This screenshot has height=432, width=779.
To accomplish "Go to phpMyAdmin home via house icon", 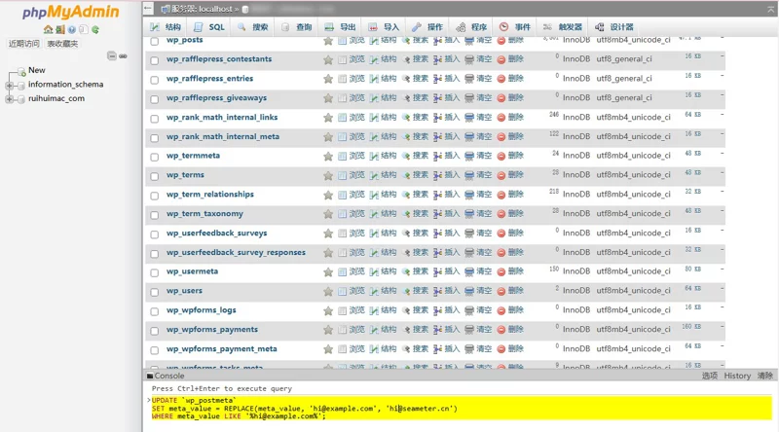I will tap(48, 30).
